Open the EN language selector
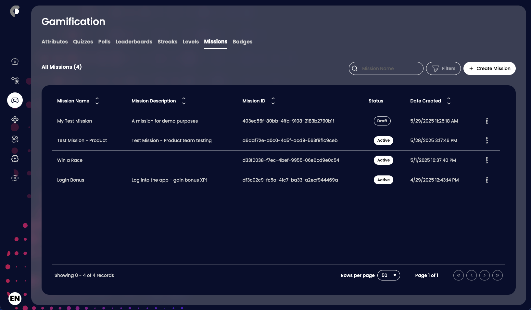 pyautogui.click(x=15, y=298)
